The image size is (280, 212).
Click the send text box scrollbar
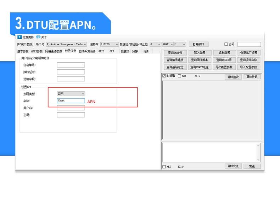pos(258,152)
